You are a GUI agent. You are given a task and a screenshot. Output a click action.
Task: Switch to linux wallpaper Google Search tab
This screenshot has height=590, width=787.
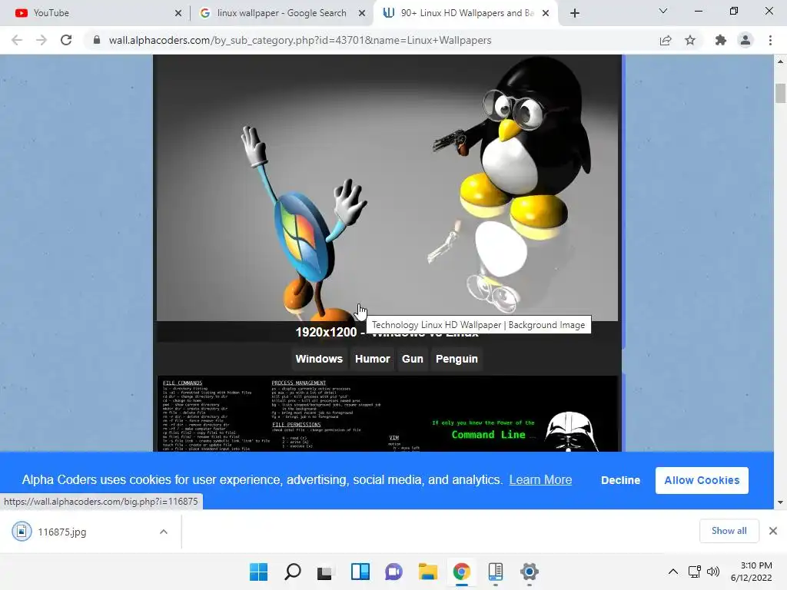[281, 13]
